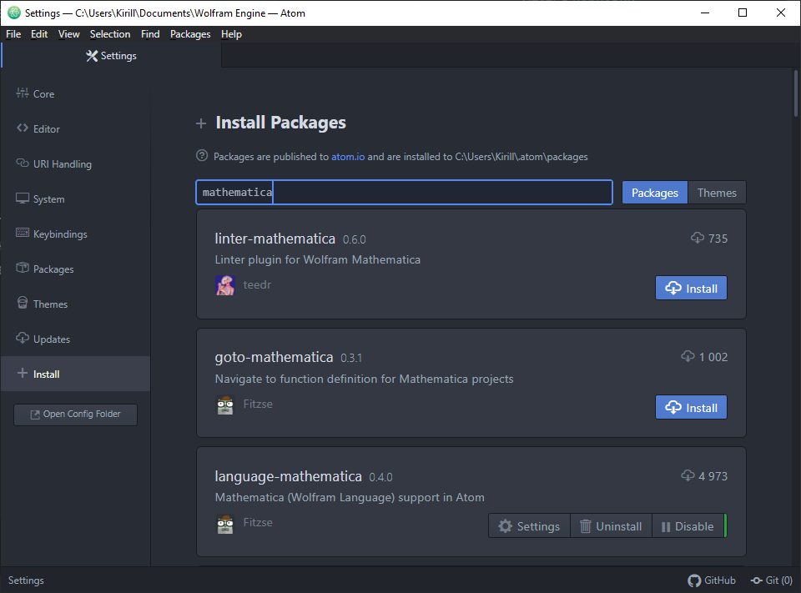Click version 0.6.0 text
Screen dimensions: 801x593
point(354,239)
